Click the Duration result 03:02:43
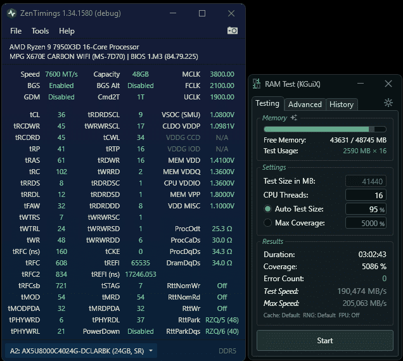This screenshot has height=361, width=403. tap(372, 255)
